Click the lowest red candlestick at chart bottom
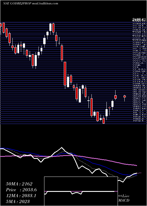 point(104,121)
